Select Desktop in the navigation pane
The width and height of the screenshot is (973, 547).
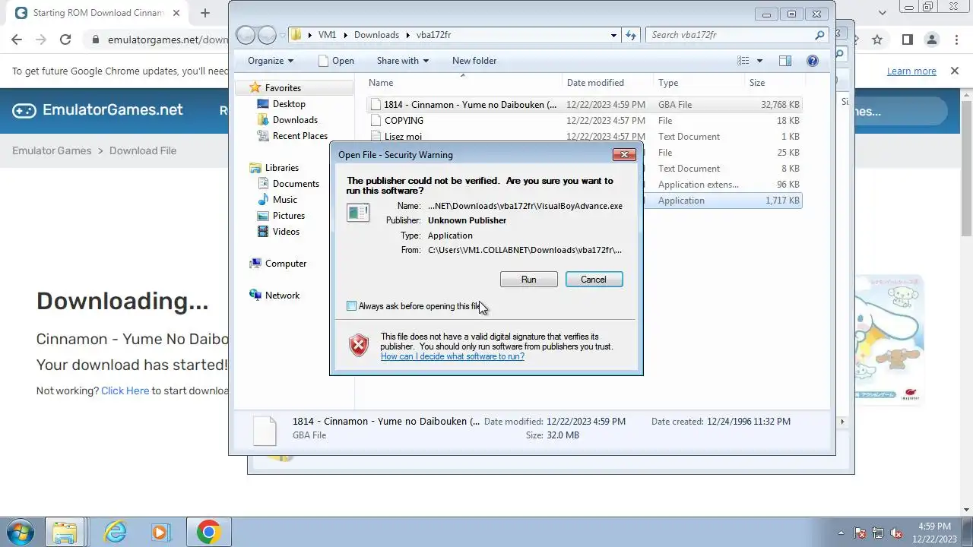[289, 104]
